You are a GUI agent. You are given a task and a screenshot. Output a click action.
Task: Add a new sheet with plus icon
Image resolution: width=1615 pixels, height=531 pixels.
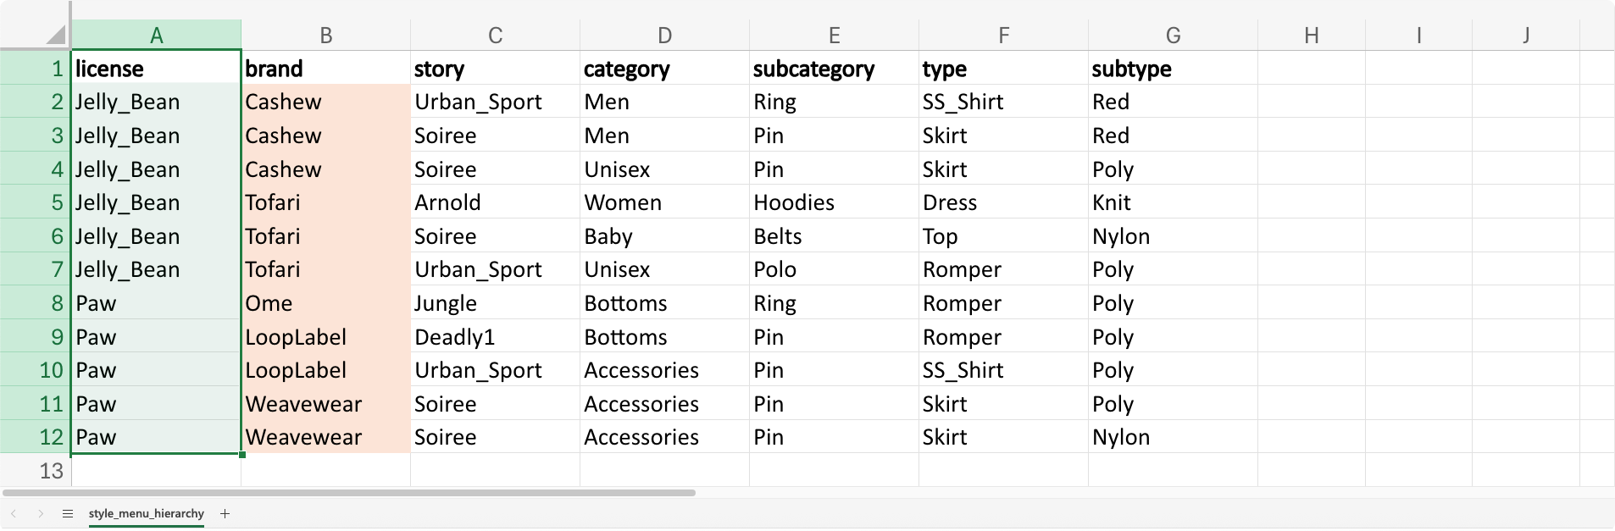pos(225,513)
